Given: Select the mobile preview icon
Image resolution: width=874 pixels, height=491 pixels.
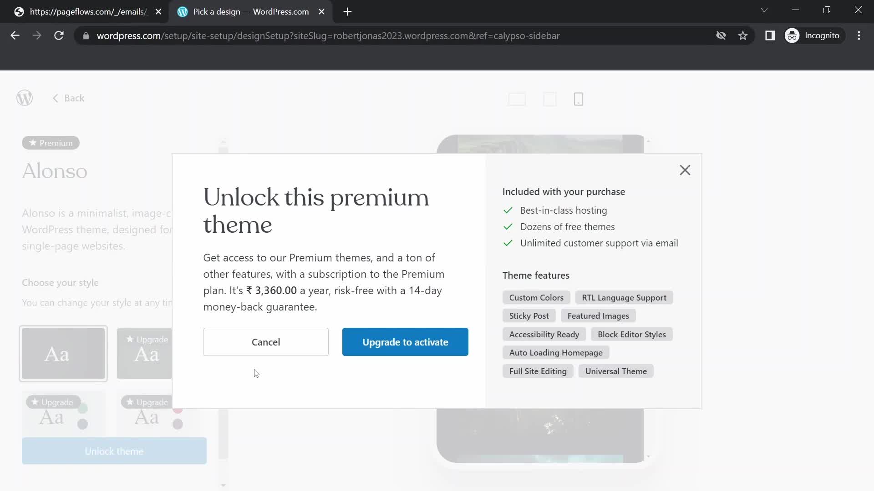Looking at the screenshot, I should click(578, 100).
